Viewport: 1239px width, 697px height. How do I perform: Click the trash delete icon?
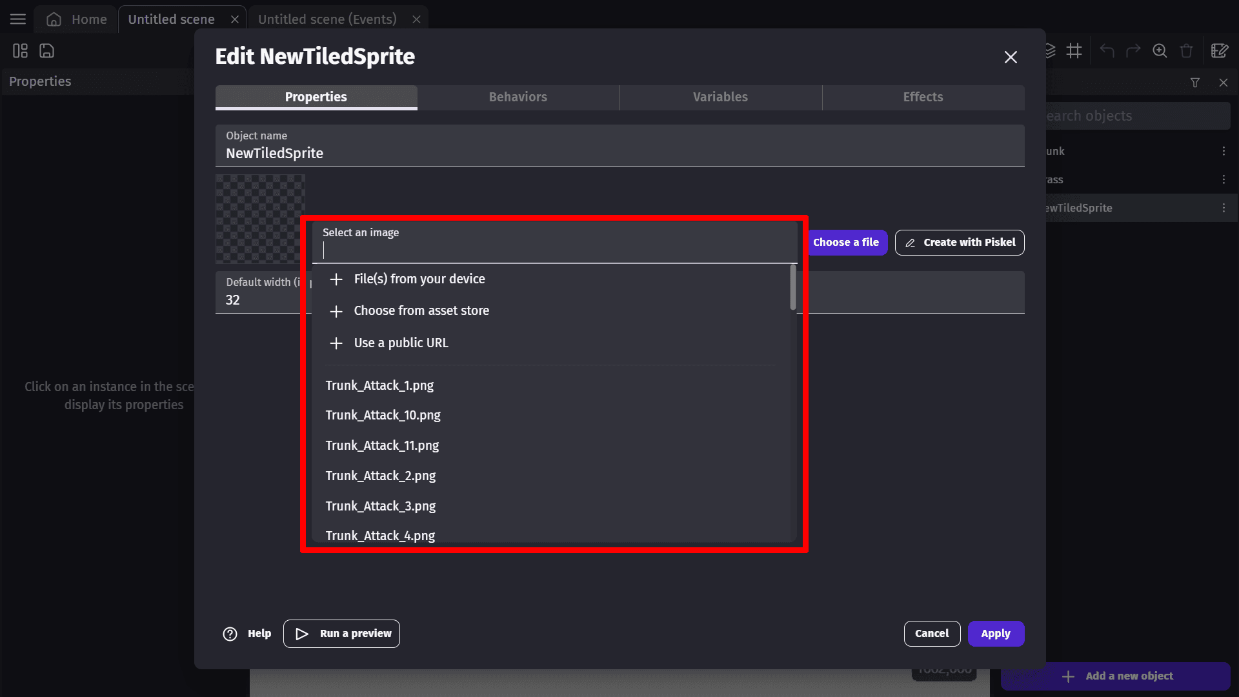point(1186,51)
